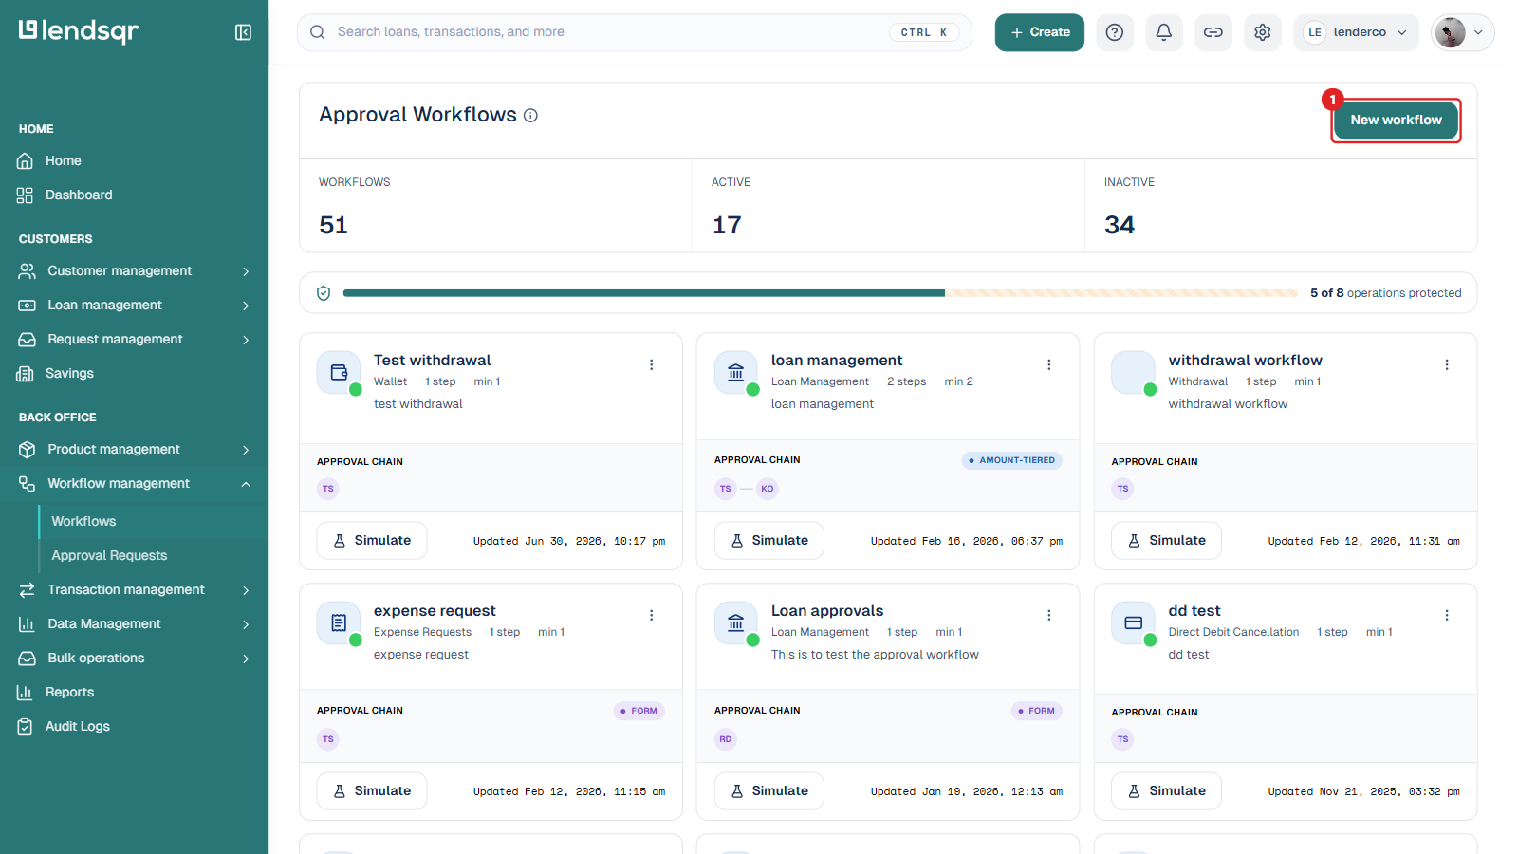Image resolution: width=1518 pixels, height=854 pixels.
Task: Expand Bulk operations menu
Action: point(134,659)
